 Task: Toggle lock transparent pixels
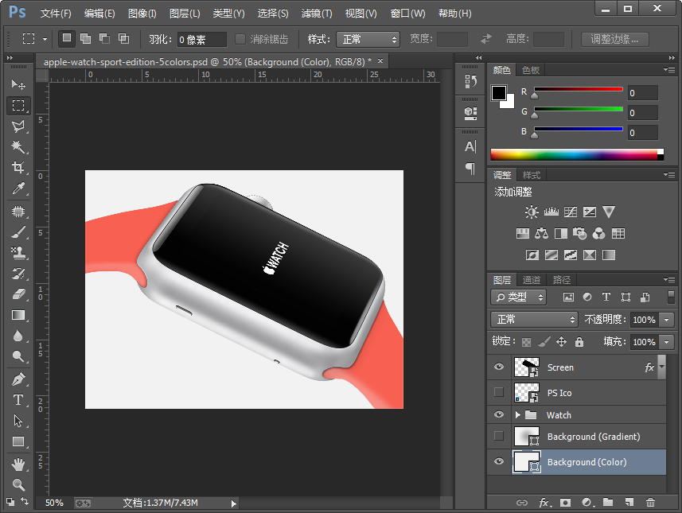[526, 342]
